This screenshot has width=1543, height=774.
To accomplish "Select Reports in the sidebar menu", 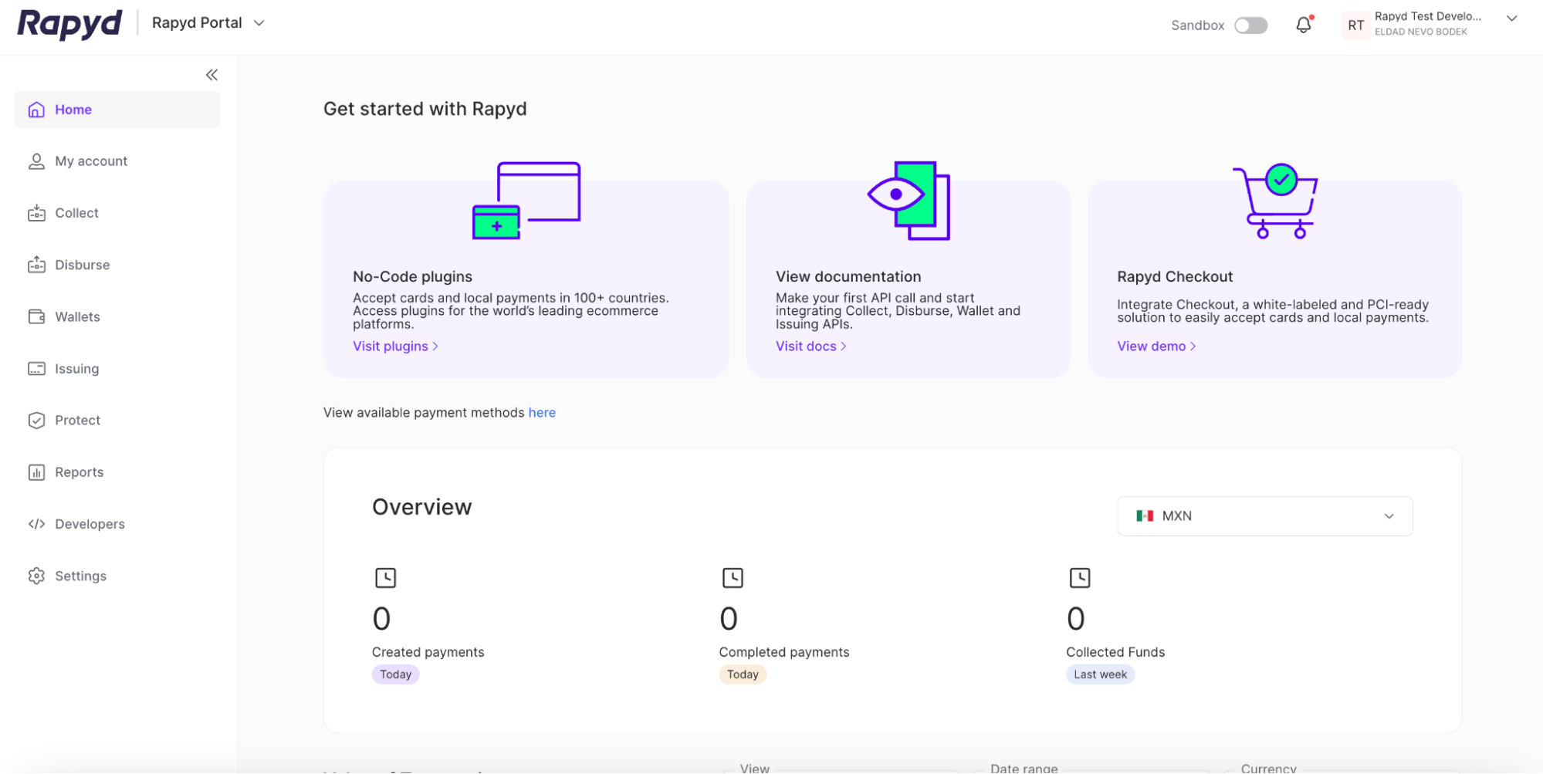I will [79, 471].
